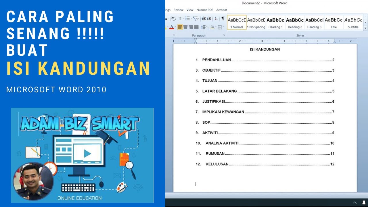Apply bullet list formatting
Image resolution: width=368 pixels, height=207 pixels.
[x=180, y=18]
